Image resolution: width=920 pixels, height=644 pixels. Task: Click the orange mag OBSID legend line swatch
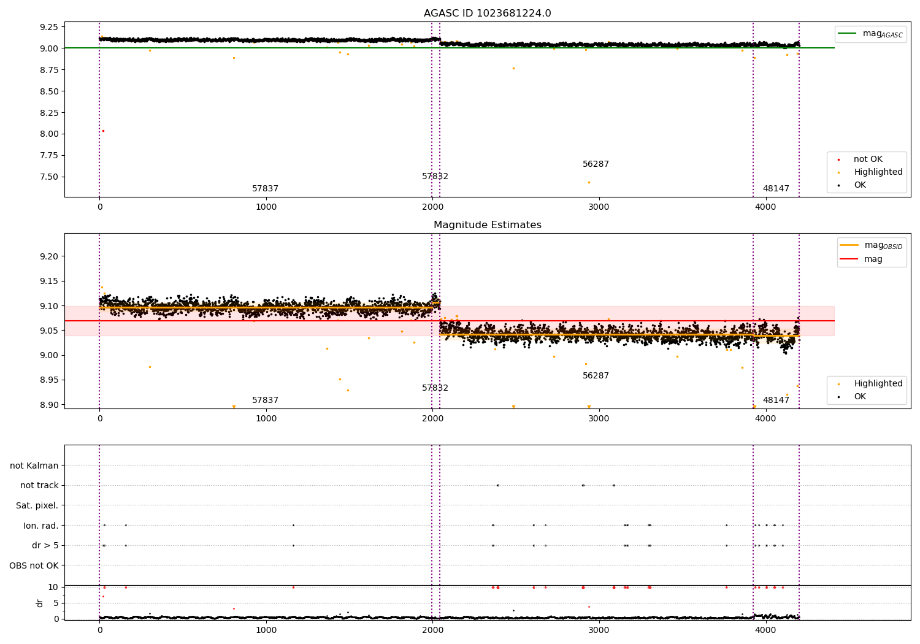pyautogui.click(x=849, y=245)
